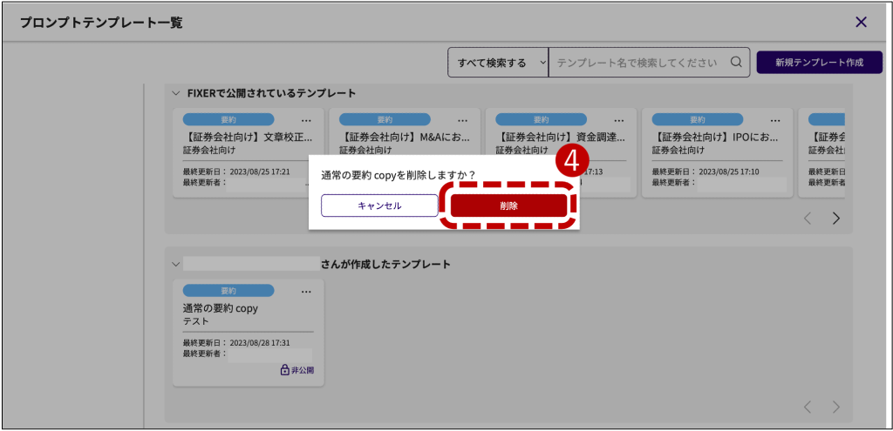The height and width of the screenshot is (431, 893).
Task: Click the red 削除 confirm button
Action: tap(508, 205)
